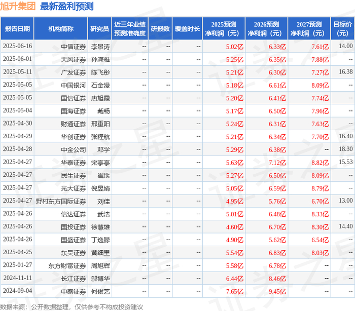The image size is (355, 311).
Task: Select date cell 2025-06-16
Action: click(17, 47)
